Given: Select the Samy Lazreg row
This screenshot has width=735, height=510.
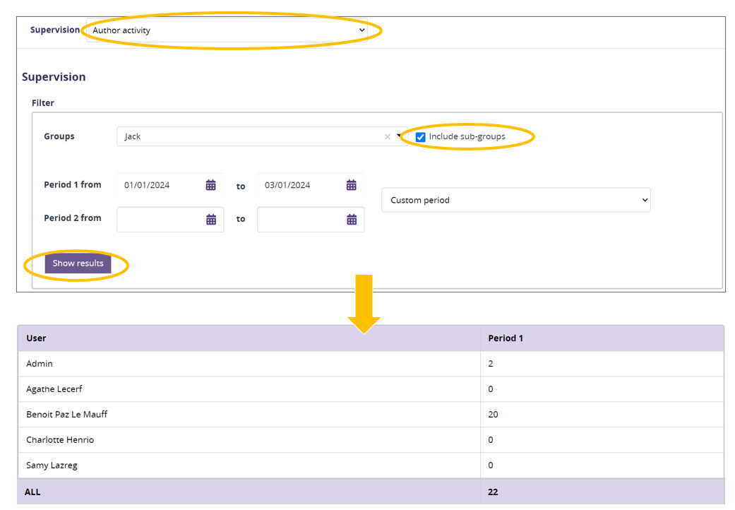Looking at the screenshot, I should click(52, 465).
